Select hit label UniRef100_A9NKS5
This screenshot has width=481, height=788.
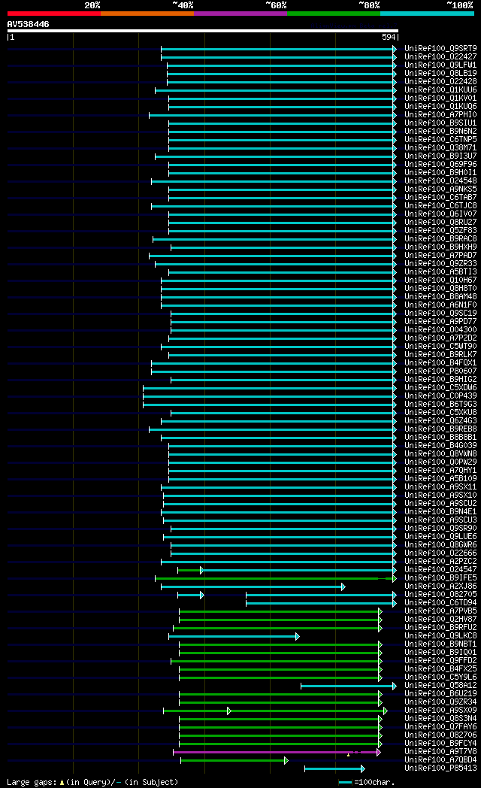pyautogui.click(x=441, y=189)
